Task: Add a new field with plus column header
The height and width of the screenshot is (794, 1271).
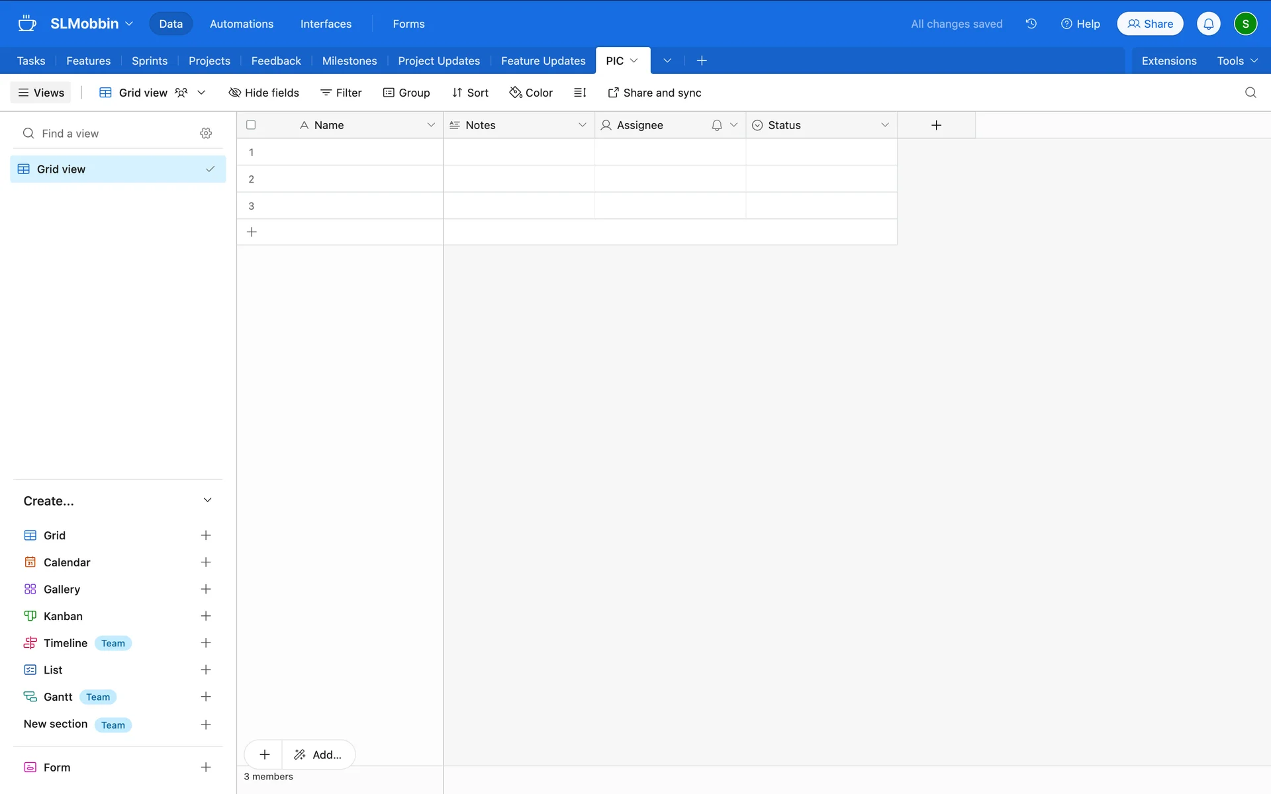Action: click(936, 125)
